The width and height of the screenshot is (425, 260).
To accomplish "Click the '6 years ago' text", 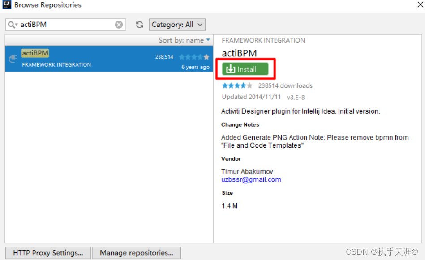I will point(195,67).
